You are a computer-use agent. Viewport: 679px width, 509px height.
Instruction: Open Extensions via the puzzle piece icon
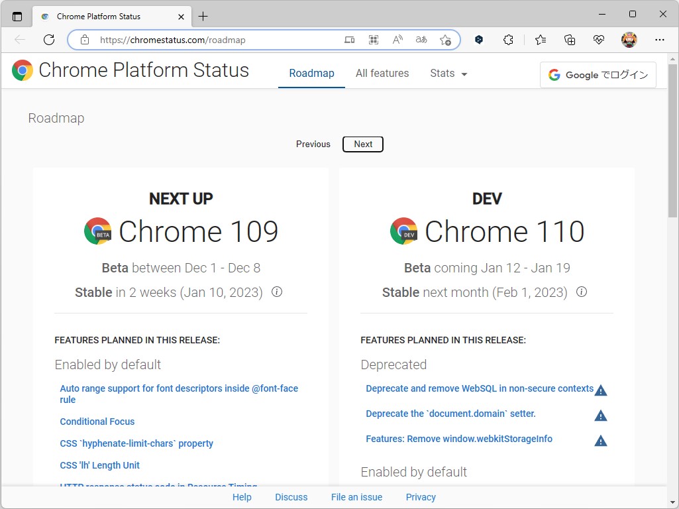[508, 40]
